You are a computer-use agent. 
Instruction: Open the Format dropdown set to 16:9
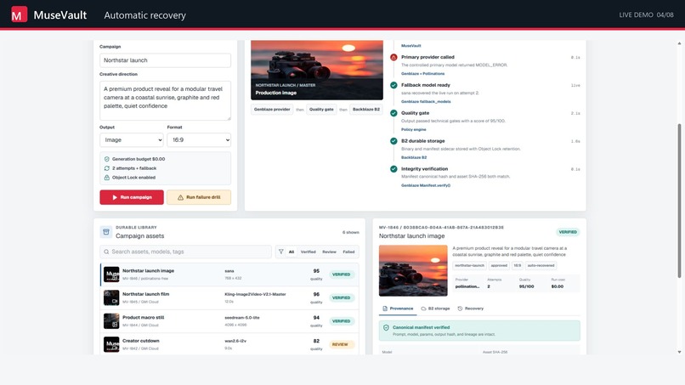[x=199, y=140]
